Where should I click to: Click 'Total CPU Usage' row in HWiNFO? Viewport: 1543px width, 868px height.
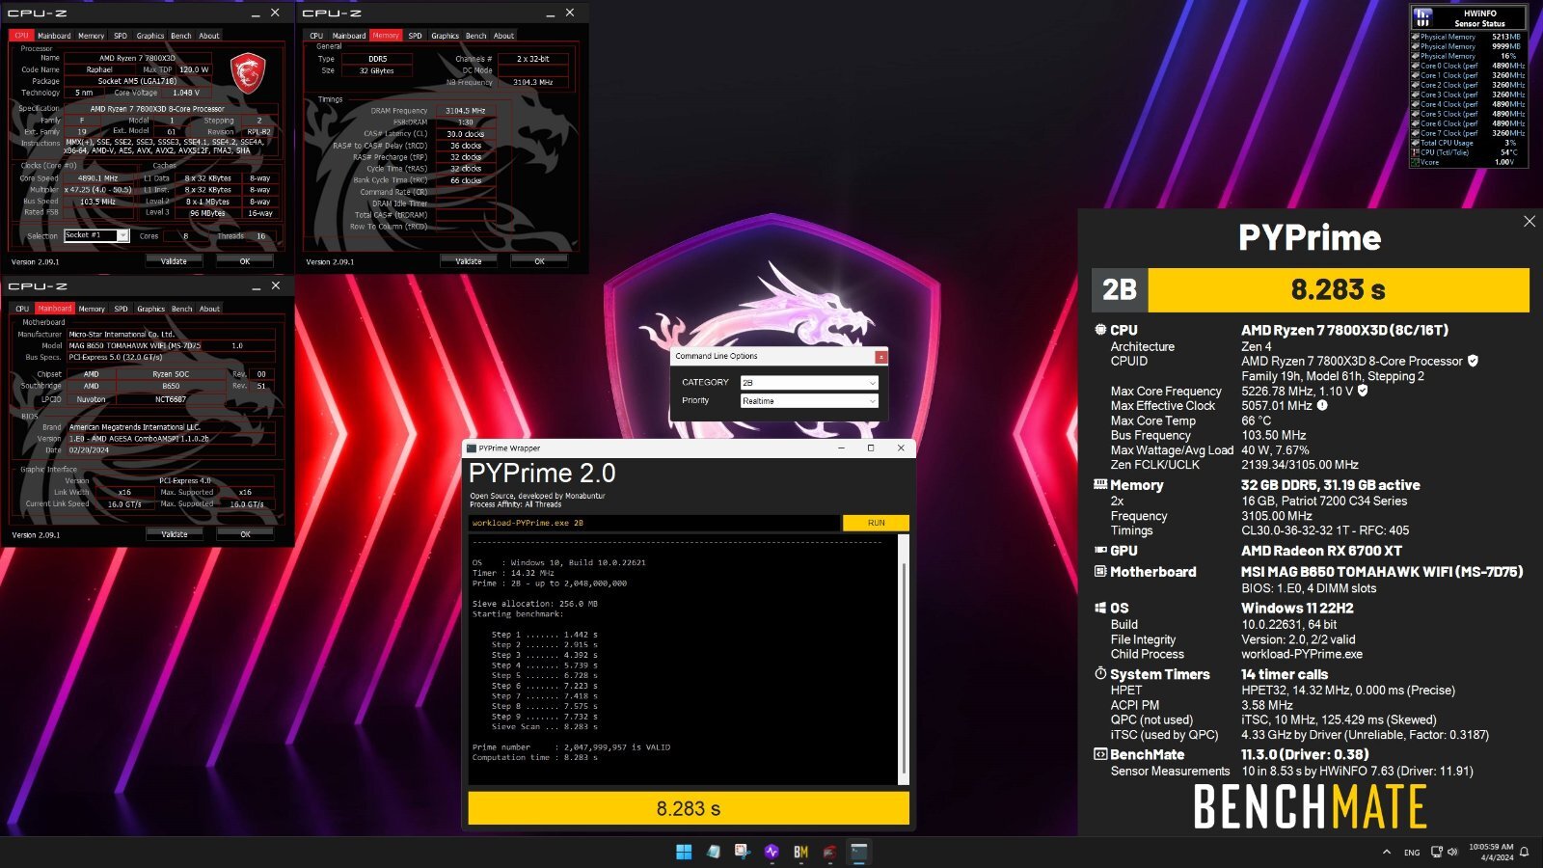[1468, 143]
